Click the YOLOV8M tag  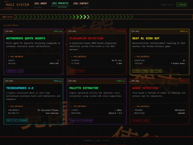pyautogui.click(x=137, y=120)
